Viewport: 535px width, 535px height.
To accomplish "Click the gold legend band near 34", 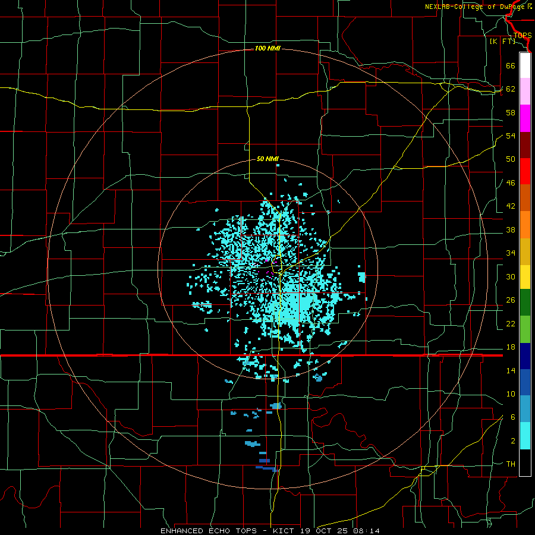I will (x=525, y=252).
